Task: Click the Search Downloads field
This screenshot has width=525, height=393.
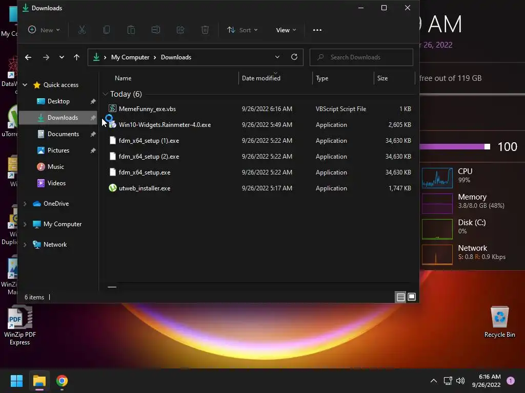Action: pyautogui.click(x=361, y=57)
